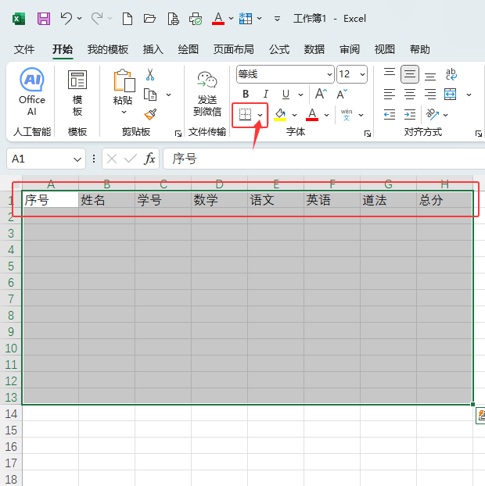The image size is (485, 486).
Task: Open the font settings dialog launcher
Action: pyautogui.click(x=368, y=134)
